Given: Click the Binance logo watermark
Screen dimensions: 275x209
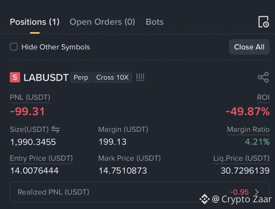Looking at the screenshot, I should 205,199.
